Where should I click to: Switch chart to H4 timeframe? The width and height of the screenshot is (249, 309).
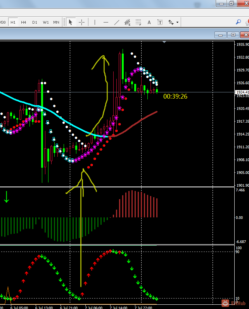click(23, 22)
